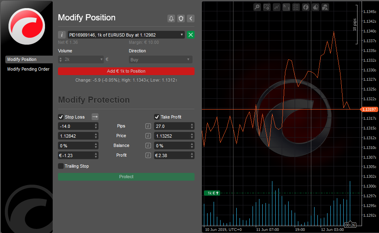
Task: Switch to Modify Pending Order tab
Action: [28, 69]
